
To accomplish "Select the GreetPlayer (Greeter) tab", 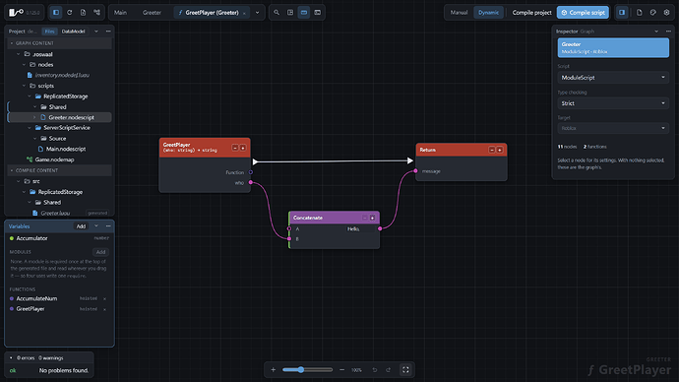I will click(212, 13).
